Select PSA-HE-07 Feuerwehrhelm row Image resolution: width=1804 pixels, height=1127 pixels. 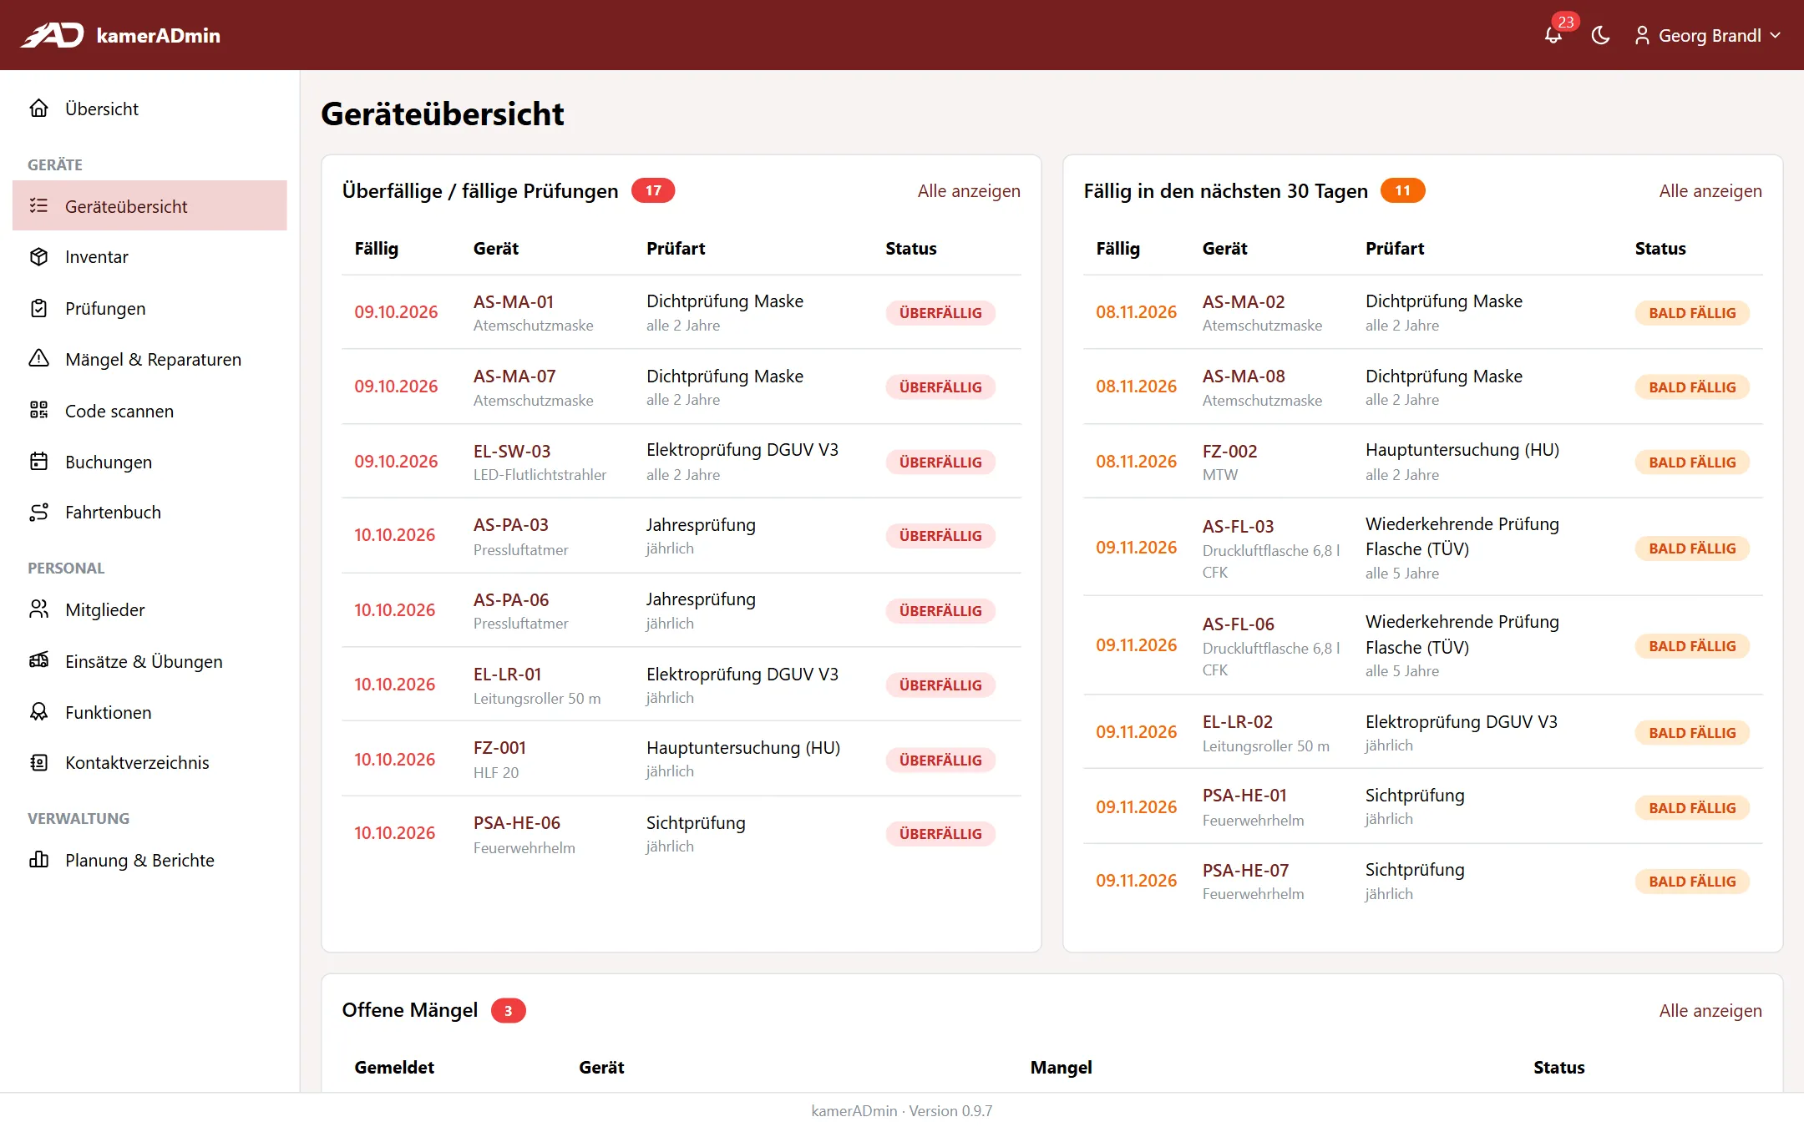click(1423, 881)
